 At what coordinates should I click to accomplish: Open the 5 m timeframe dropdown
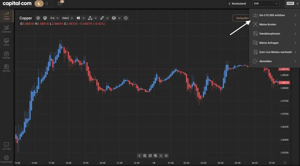pyautogui.click(x=54, y=18)
